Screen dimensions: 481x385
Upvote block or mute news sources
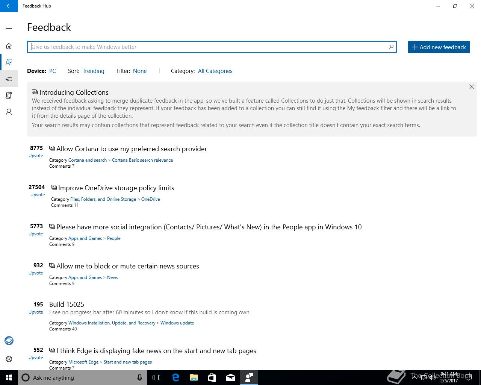click(x=36, y=273)
